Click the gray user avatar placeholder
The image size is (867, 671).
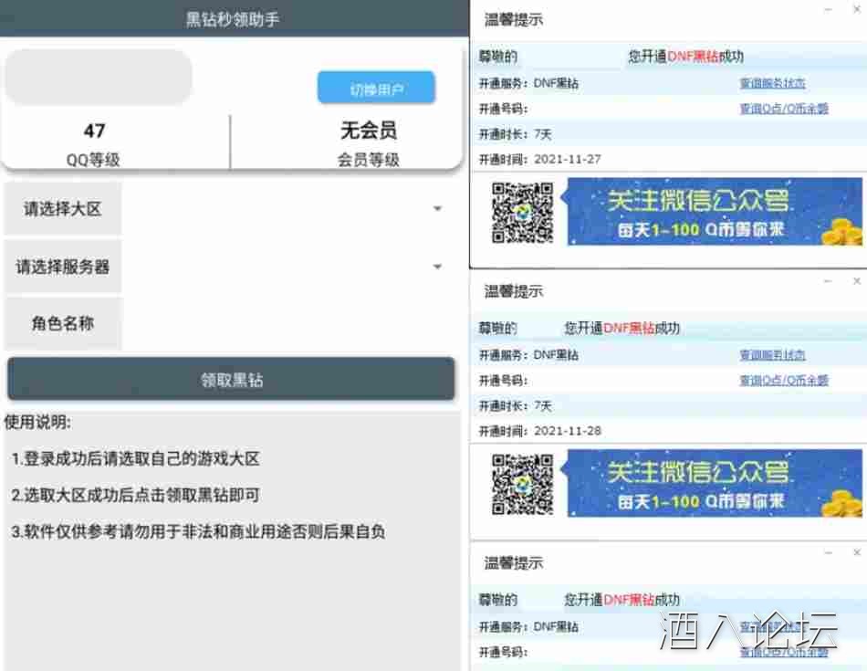(99, 77)
